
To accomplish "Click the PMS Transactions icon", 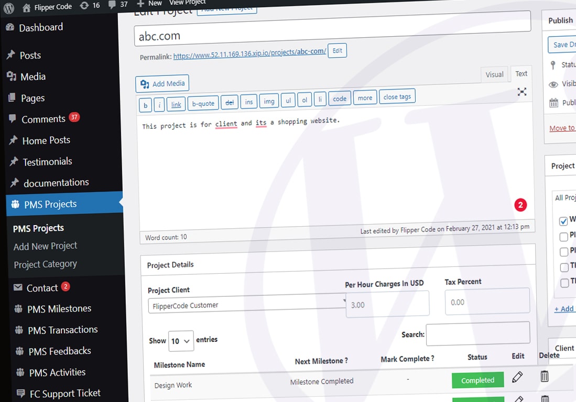I will [19, 330].
